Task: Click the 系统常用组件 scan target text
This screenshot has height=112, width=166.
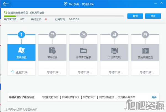Action: tap(37, 13)
